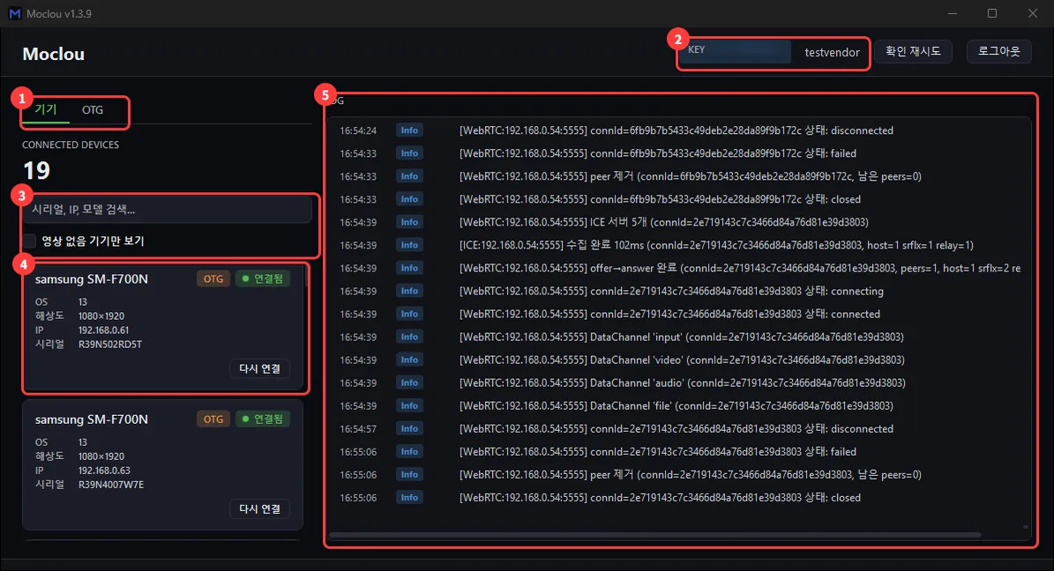Select the 기기 tab
Screen dimensions: 1054x571
[x=46, y=109]
